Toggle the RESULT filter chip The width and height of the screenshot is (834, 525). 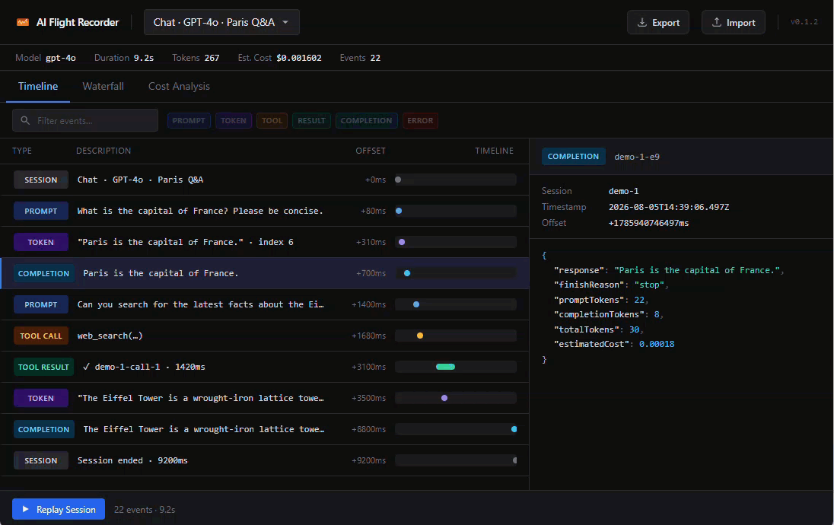click(311, 121)
